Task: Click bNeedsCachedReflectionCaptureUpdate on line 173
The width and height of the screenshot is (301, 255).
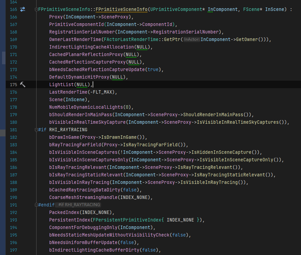Action: (x=97, y=69)
